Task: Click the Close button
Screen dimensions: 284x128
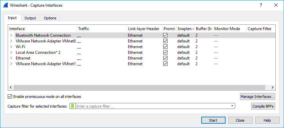Action: point(240,120)
